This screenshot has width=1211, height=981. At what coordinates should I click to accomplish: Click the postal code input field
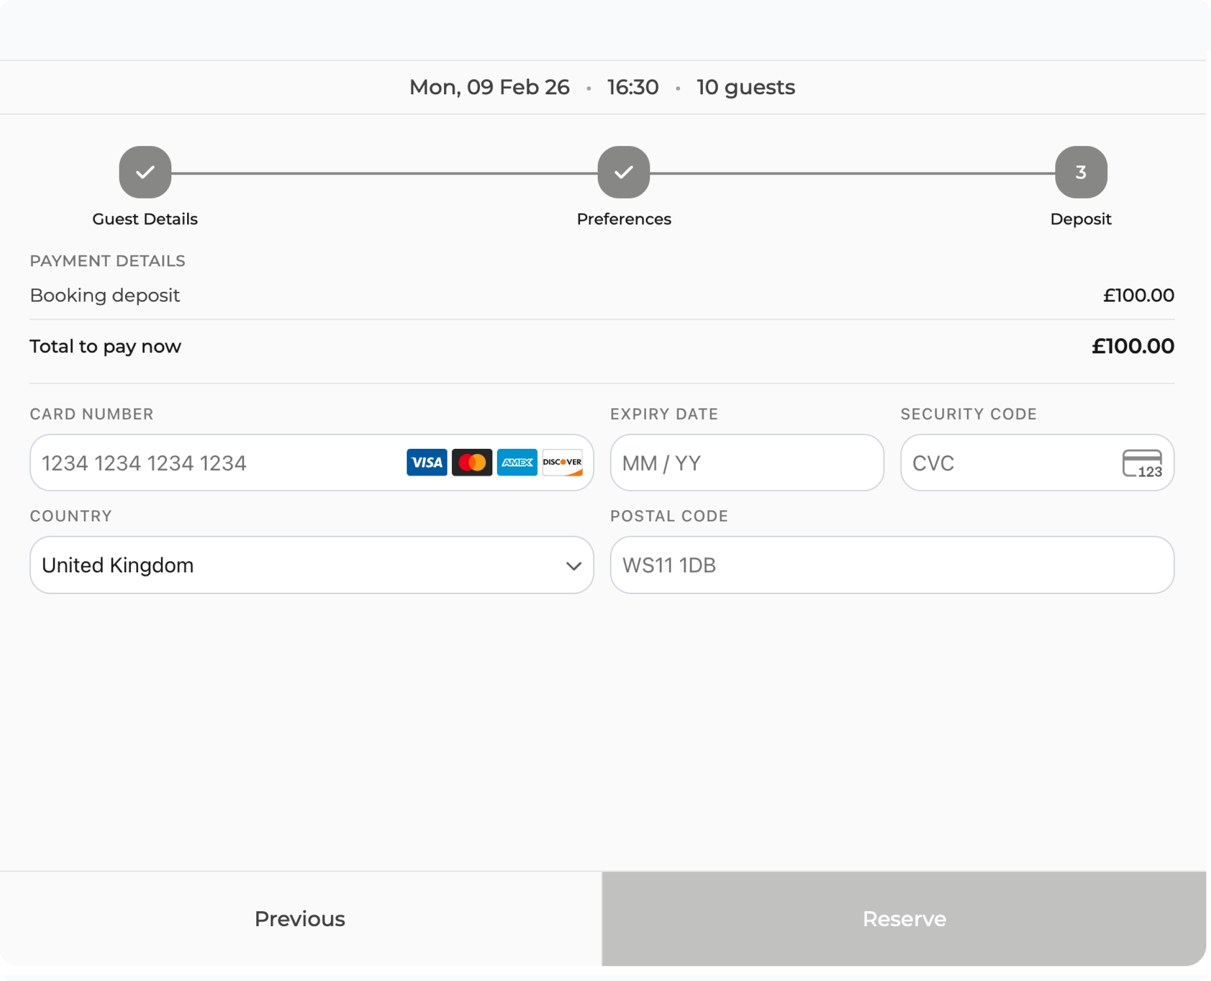tap(891, 565)
